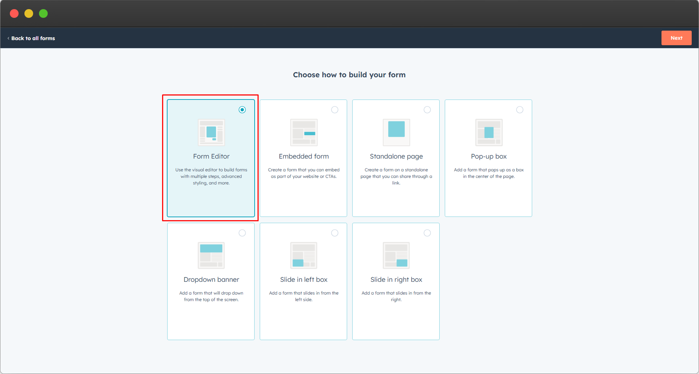699x374 pixels.
Task: Click the orange Next button
Action: pyautogui.click(x=676, y=38)
